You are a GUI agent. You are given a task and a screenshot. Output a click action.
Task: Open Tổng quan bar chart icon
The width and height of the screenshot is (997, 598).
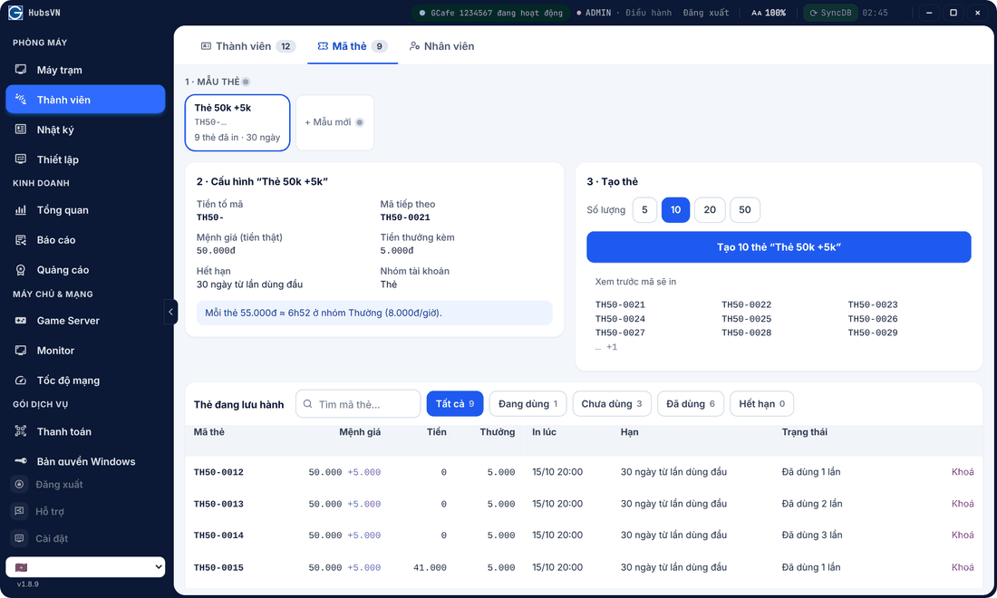[20, 209]
